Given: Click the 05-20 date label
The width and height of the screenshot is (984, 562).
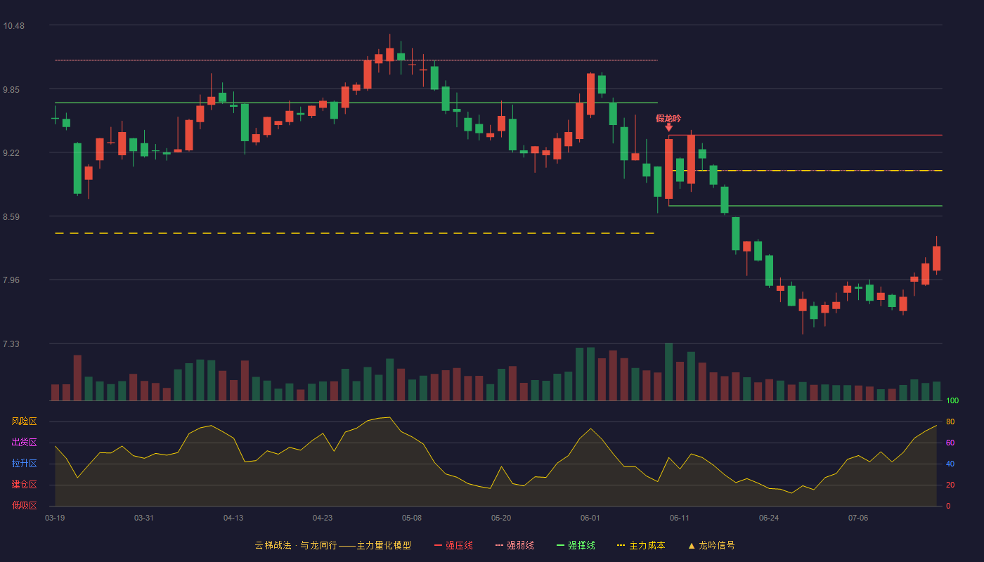Looking at the screenshot, I should click(x=501, y=518).
